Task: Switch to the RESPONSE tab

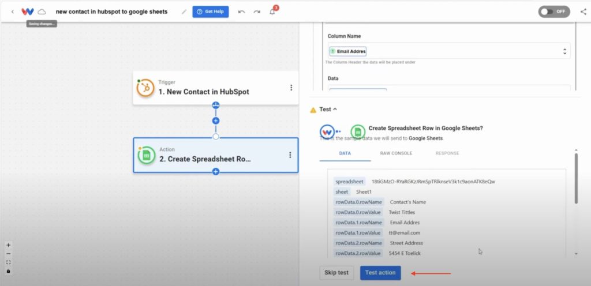Action: (x=447, y=153)
